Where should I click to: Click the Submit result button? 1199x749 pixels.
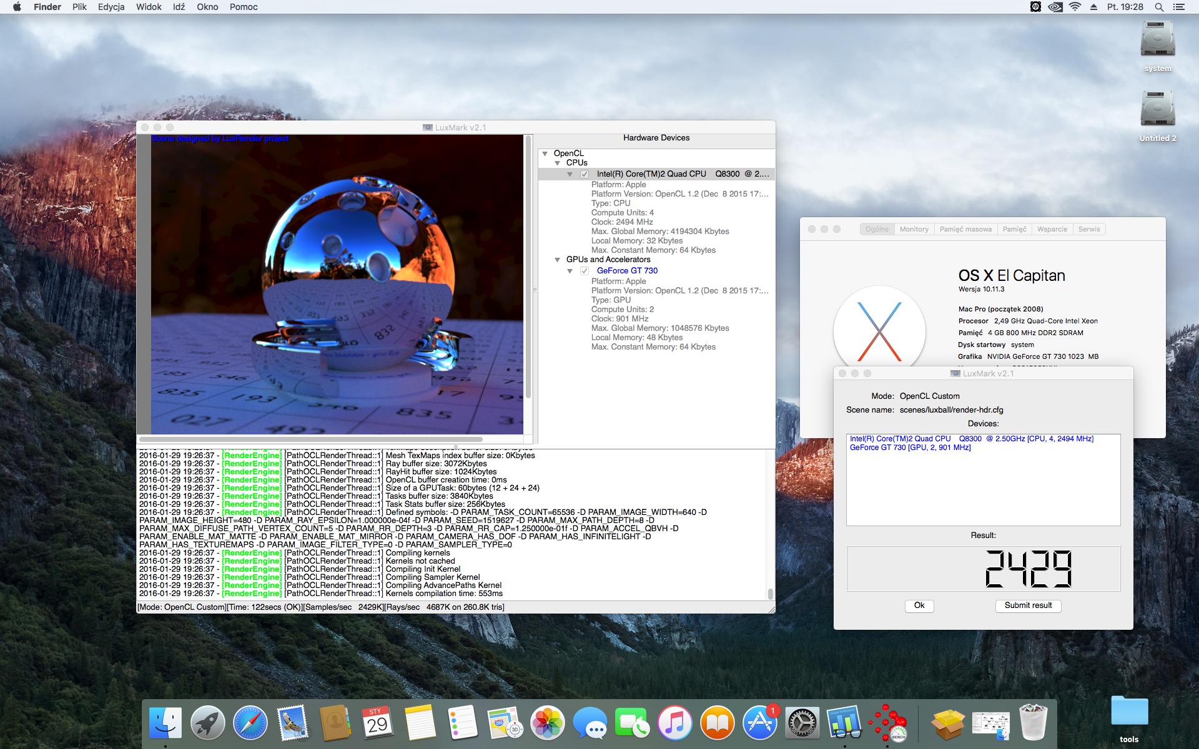tap(1028, 605)
